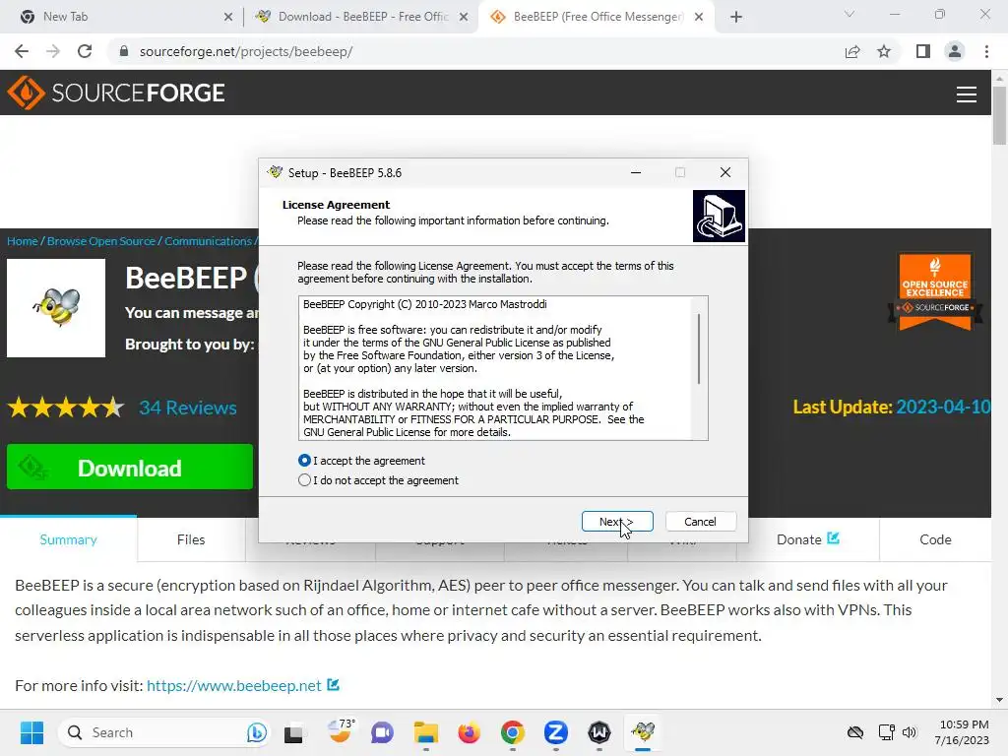Switch to the Summary tab
The image size is (1008, 756).
pyautogui.click(x=68, y=540)
